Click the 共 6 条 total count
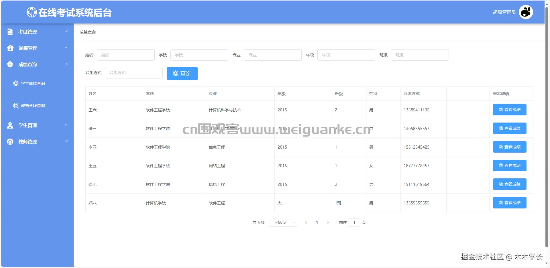 tap(258, 222)
